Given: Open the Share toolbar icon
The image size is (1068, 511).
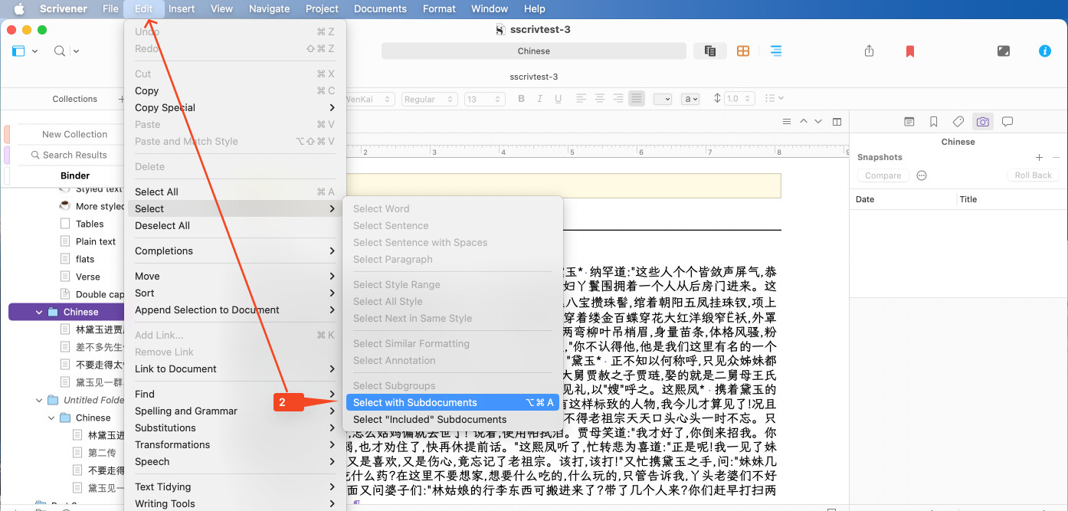Looking at the screenshot, I should click(x=869, y=51).
